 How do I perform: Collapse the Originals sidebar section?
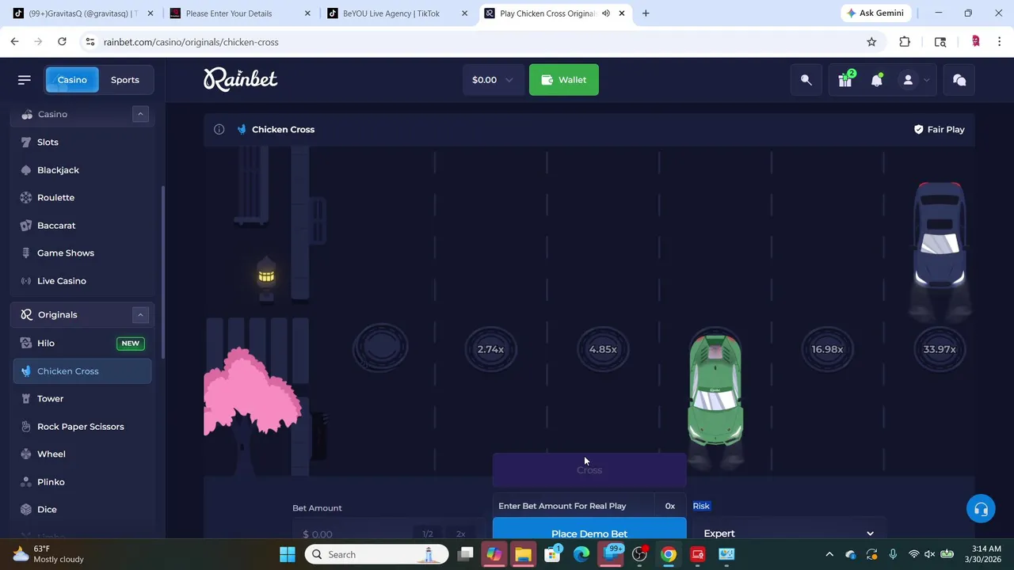click(140, 314)
